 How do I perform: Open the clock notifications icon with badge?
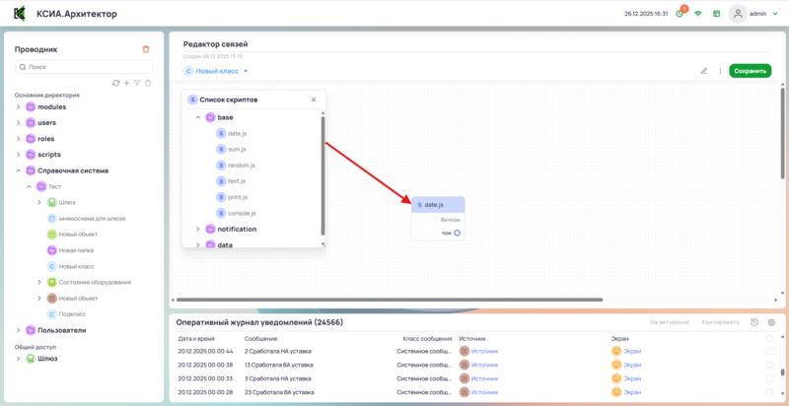[x=681, y=13]
